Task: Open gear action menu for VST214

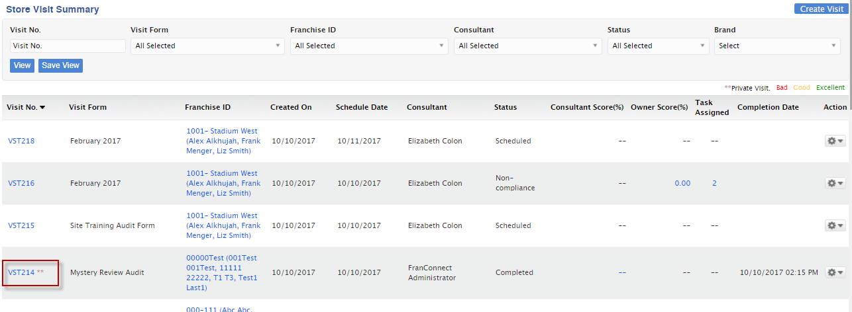Action: (835, 272)
